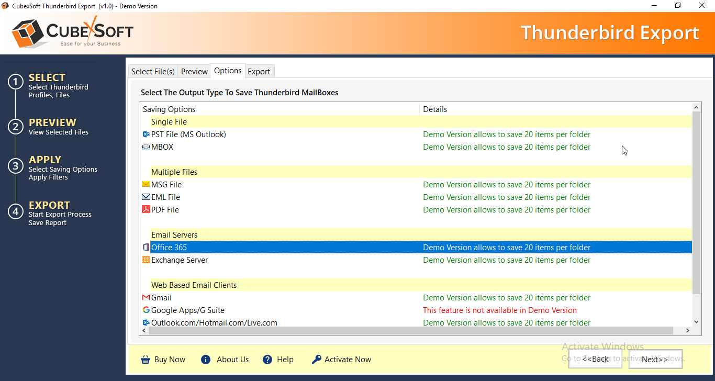Click the MSG File envelope icon
The height and width of the screenshot is (381, 715).
[x=146, y=185]
